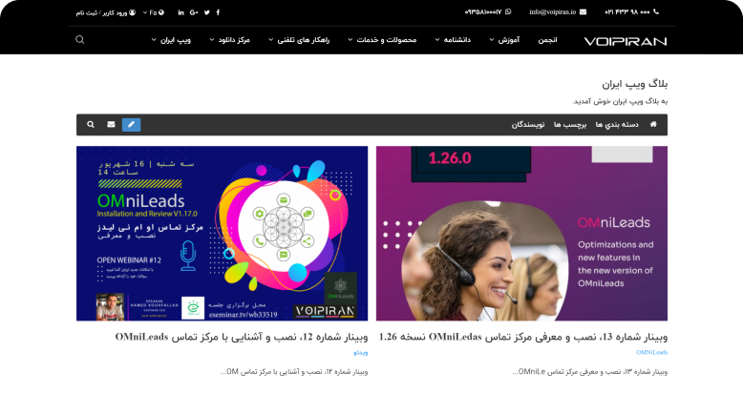Open the OMniLeads 1.26.0 webinar thumbnail

point(521,234)
